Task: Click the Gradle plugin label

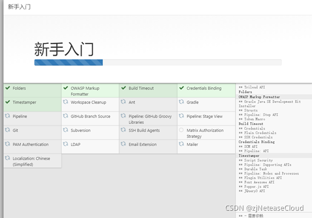Action: coord(193,103)
